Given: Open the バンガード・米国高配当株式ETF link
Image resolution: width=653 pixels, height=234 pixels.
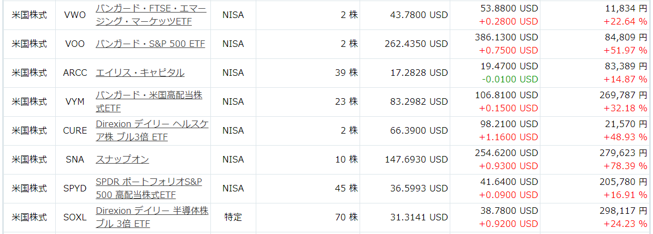Looking at the screenshot, I should [x=149, y=102].
